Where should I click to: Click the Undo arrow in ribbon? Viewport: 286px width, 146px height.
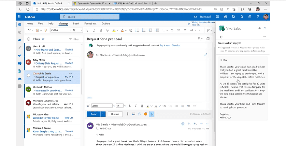29,30
